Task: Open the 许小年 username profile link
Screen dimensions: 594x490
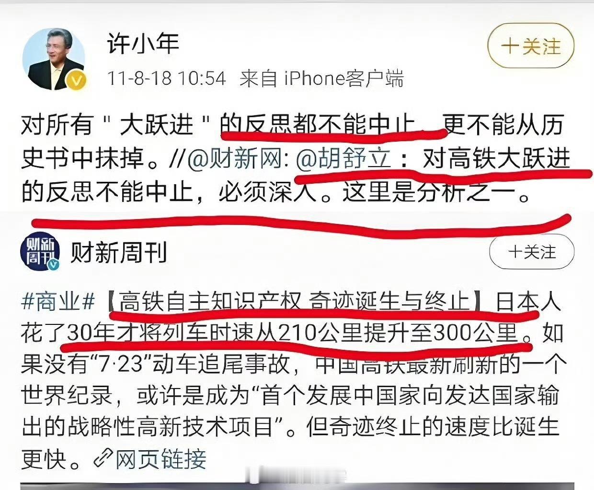Action: pos(143,44)
